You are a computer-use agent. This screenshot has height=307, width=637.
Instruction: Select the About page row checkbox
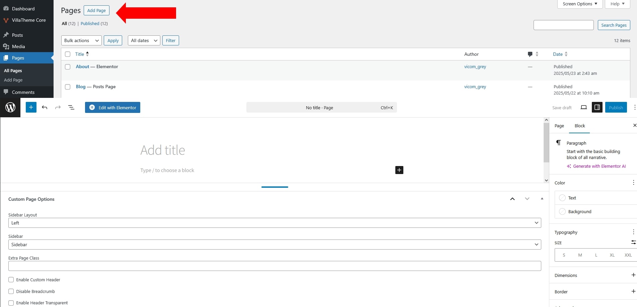pyautogui.click(x=68, y=67)
